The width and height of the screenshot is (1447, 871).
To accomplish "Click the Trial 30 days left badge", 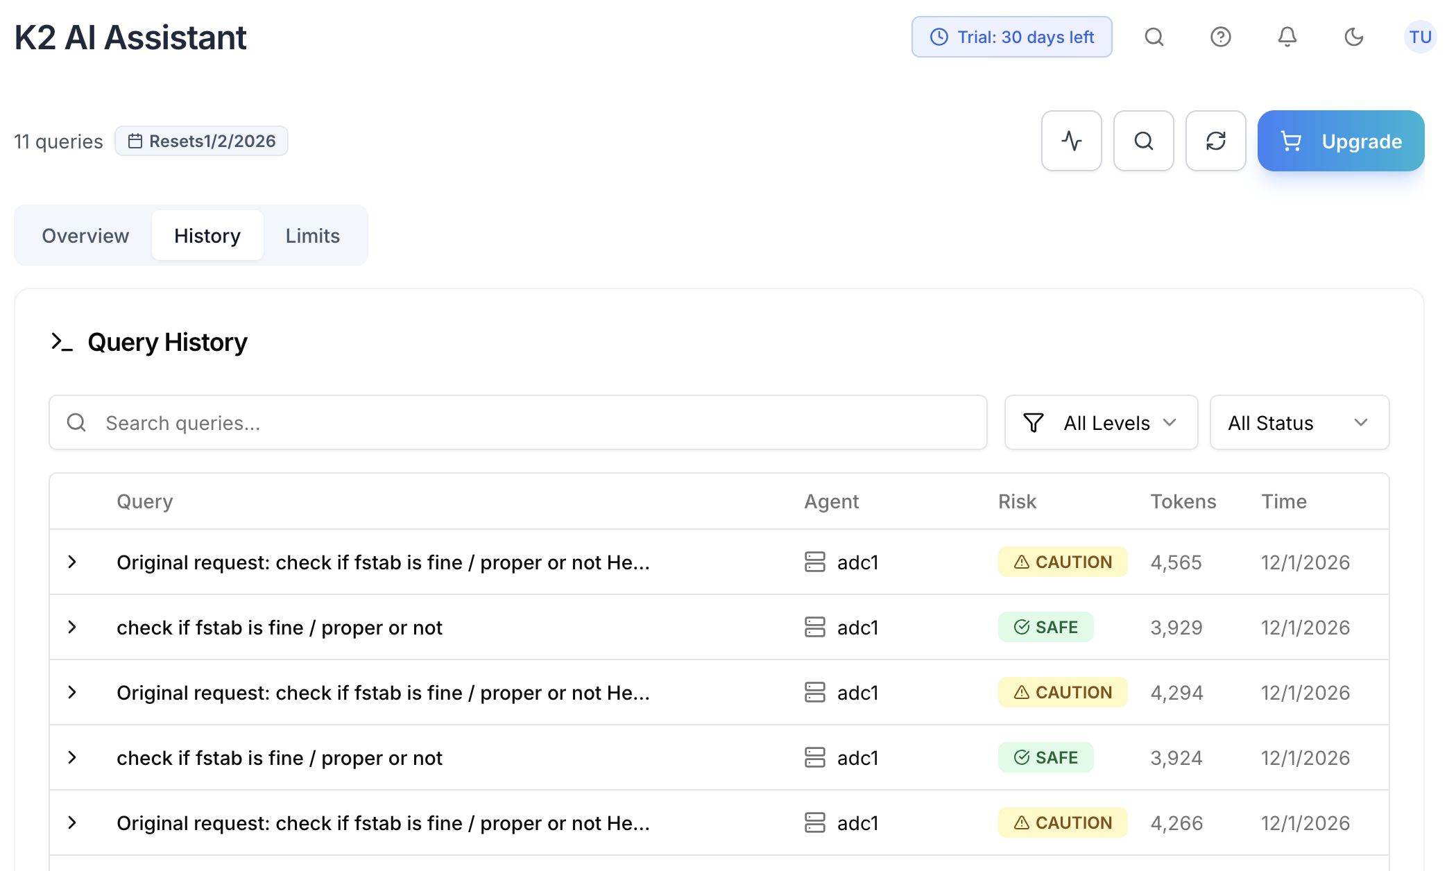I will click(1011, 37).
